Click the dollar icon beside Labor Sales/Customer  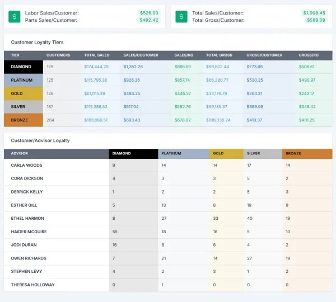coord(14,17)
